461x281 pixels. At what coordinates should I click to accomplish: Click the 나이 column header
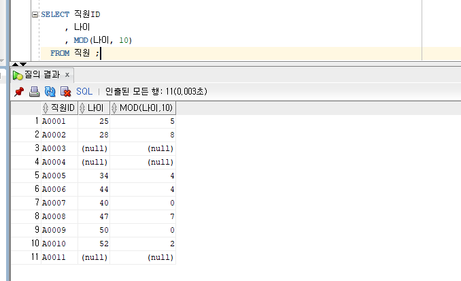coord(94,108)
